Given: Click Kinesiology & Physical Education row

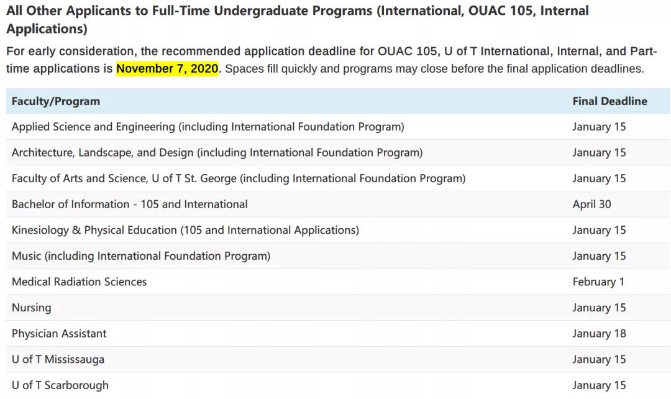Looking at the screenshot, I should tap(338, 230).
